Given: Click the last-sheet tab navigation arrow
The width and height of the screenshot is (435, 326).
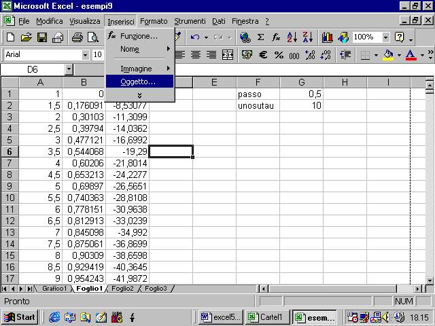Looking at the screenshot, I should click(30, 289).
